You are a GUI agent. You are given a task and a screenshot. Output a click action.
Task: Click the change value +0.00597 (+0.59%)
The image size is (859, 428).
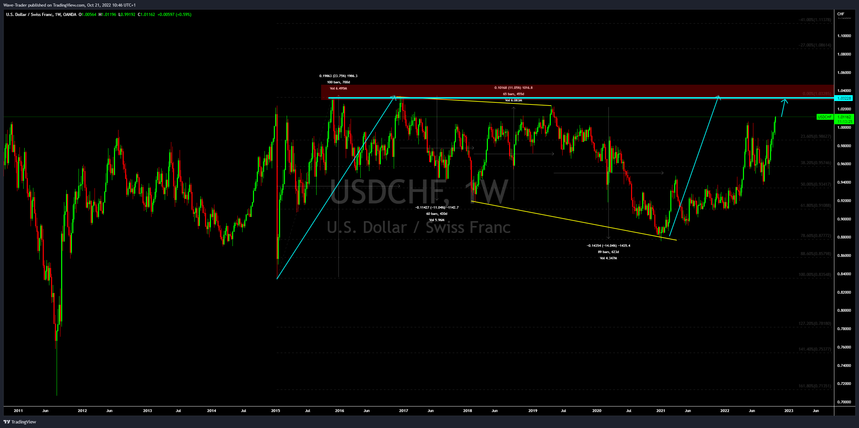(x=174, y=15)
